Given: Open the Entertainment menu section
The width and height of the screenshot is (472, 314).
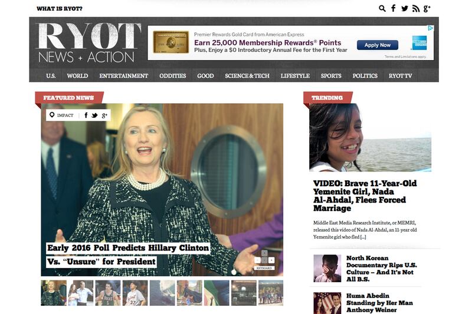Looking at the screenshot, I should point(124,76).
